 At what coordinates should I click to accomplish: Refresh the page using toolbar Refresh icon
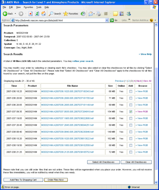[37, 14]
